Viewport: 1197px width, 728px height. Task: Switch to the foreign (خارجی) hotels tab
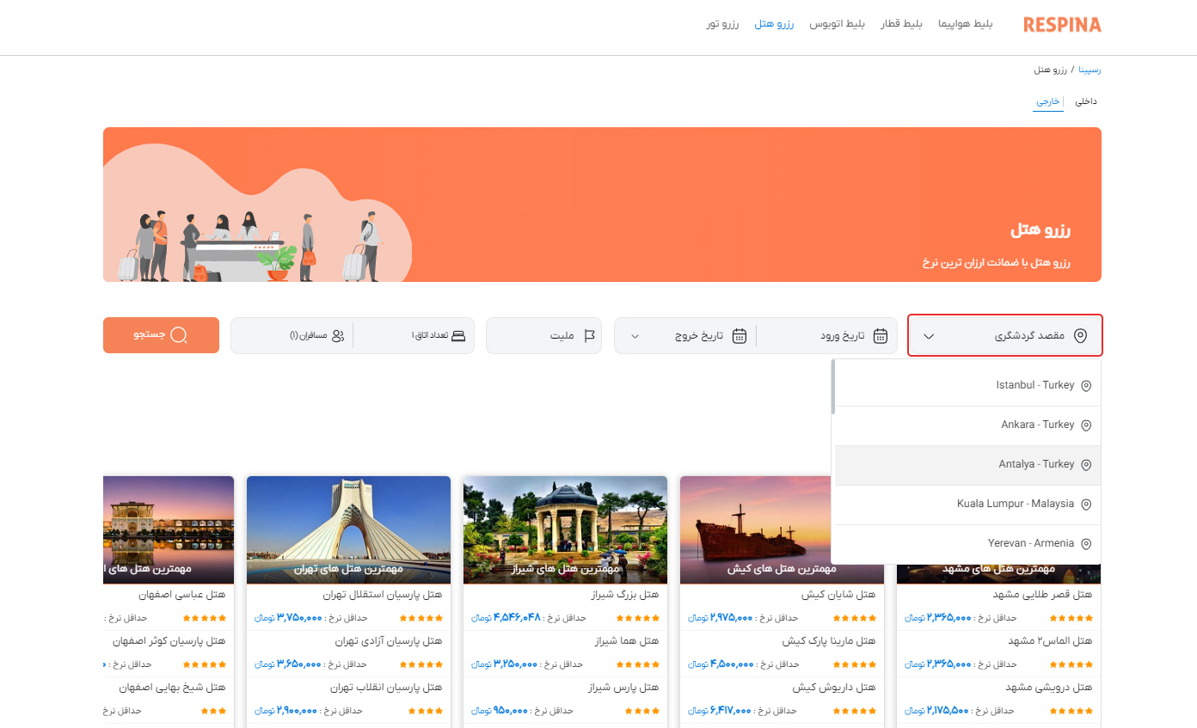[x=1047, y=101]
